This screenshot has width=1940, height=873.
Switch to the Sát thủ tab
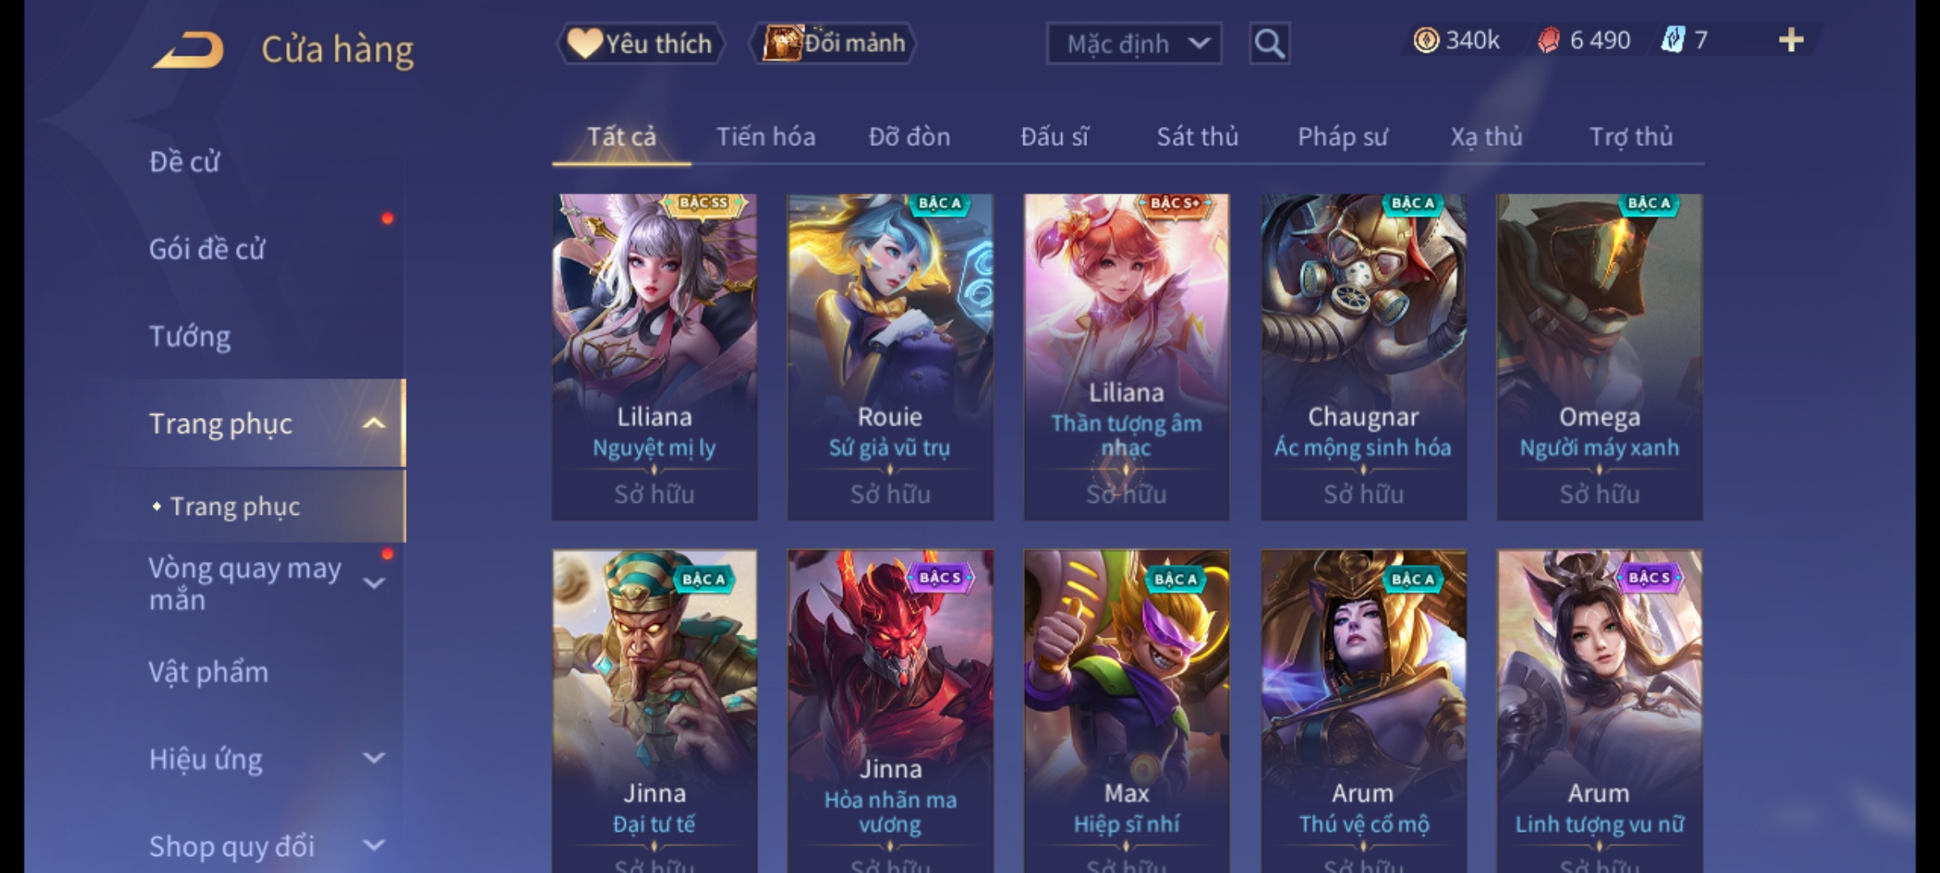(x=1197, y=137)
